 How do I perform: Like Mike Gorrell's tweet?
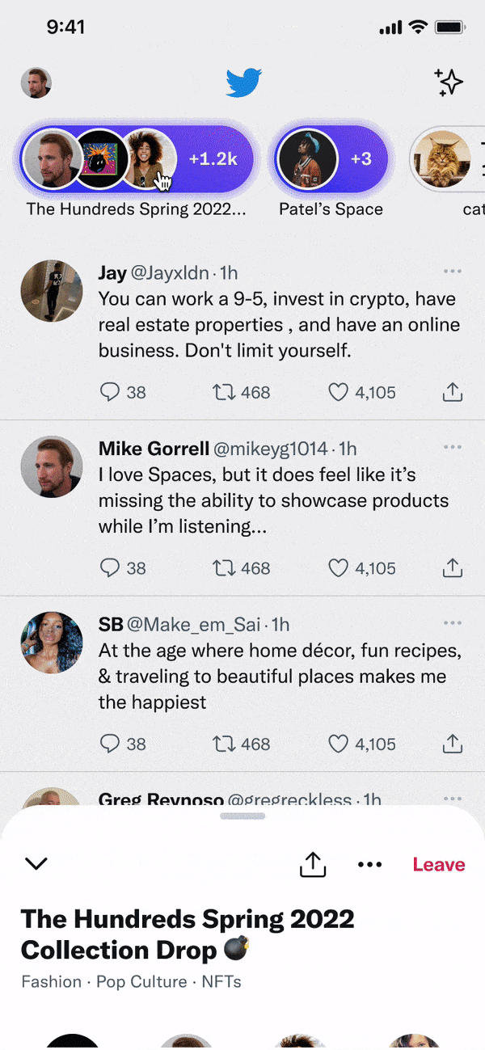[338, 568]
